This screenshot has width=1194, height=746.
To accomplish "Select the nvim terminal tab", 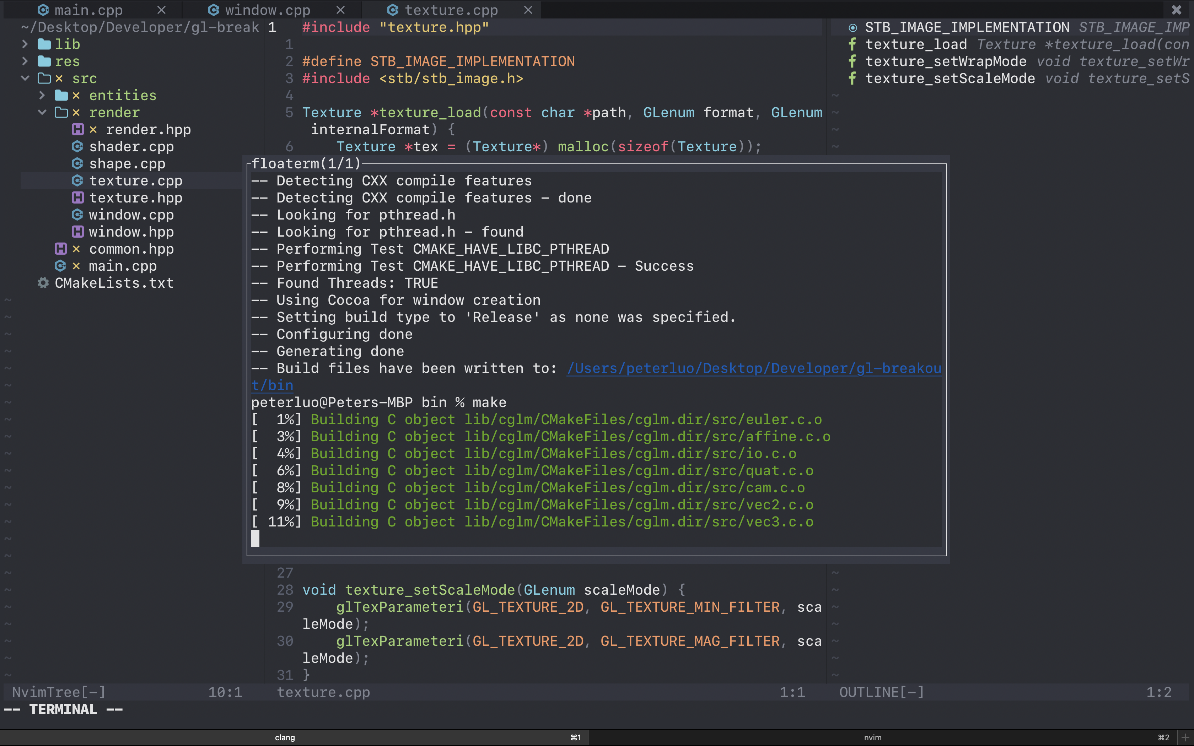I will (x=883, y=737).
